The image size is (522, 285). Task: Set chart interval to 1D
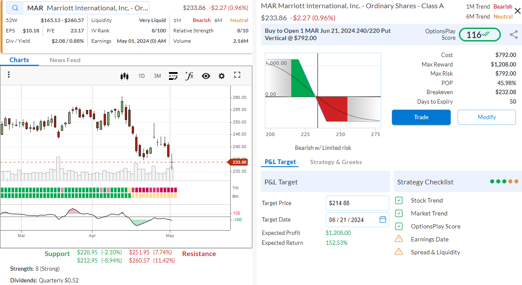coord(141,76)
